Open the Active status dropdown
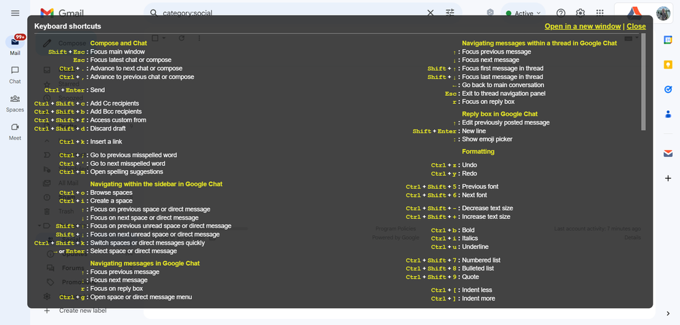 (523, 13)
